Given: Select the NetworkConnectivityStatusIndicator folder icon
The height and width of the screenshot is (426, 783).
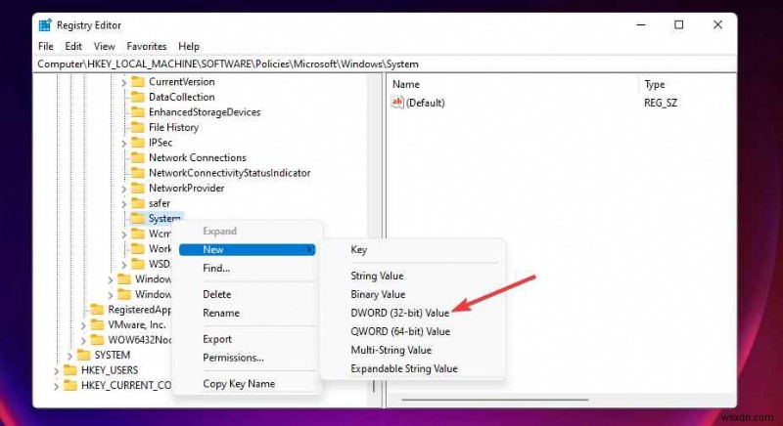Looking at the screenshot, I should click(138, 173).
